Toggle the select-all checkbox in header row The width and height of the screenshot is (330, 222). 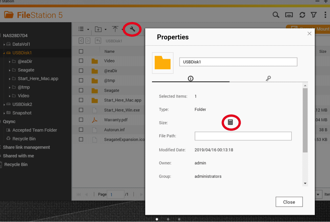click(x=81, y=51)
